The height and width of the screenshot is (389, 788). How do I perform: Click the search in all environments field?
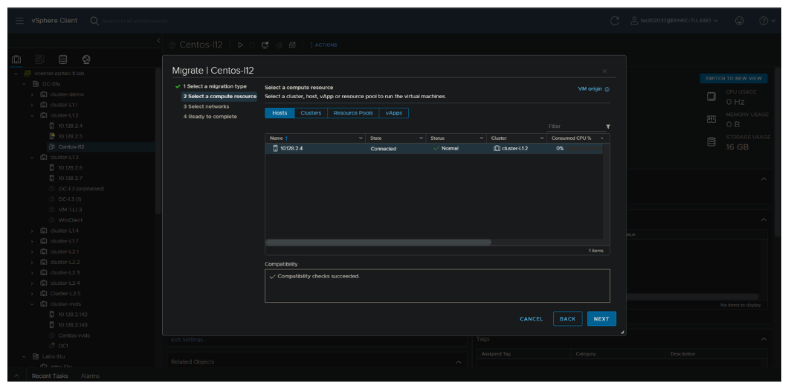(x=135, y=21)
